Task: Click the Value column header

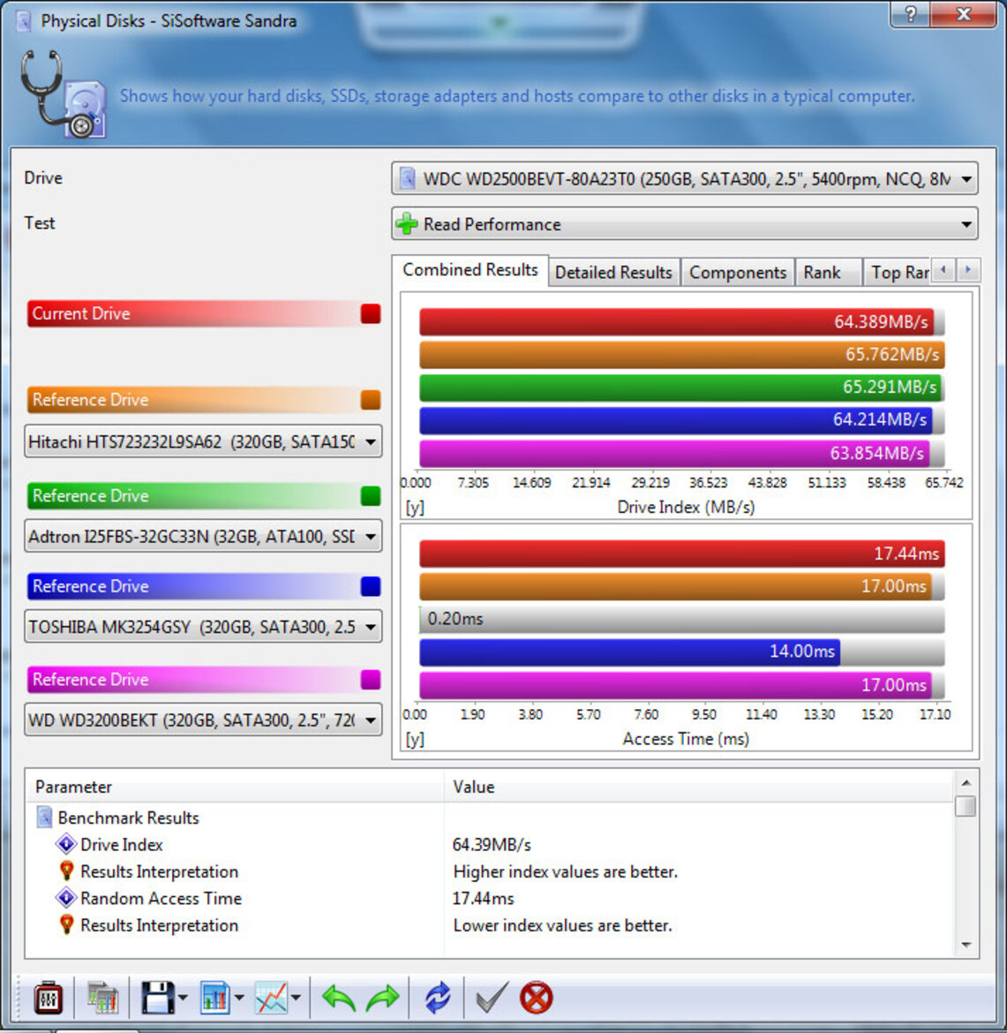Action: [x=698, y=787]
